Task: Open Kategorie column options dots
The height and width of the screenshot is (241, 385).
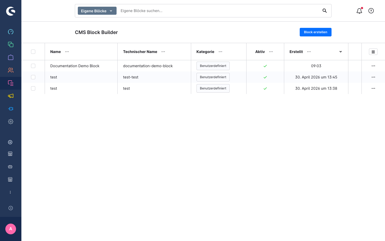Action: point(221,52)
